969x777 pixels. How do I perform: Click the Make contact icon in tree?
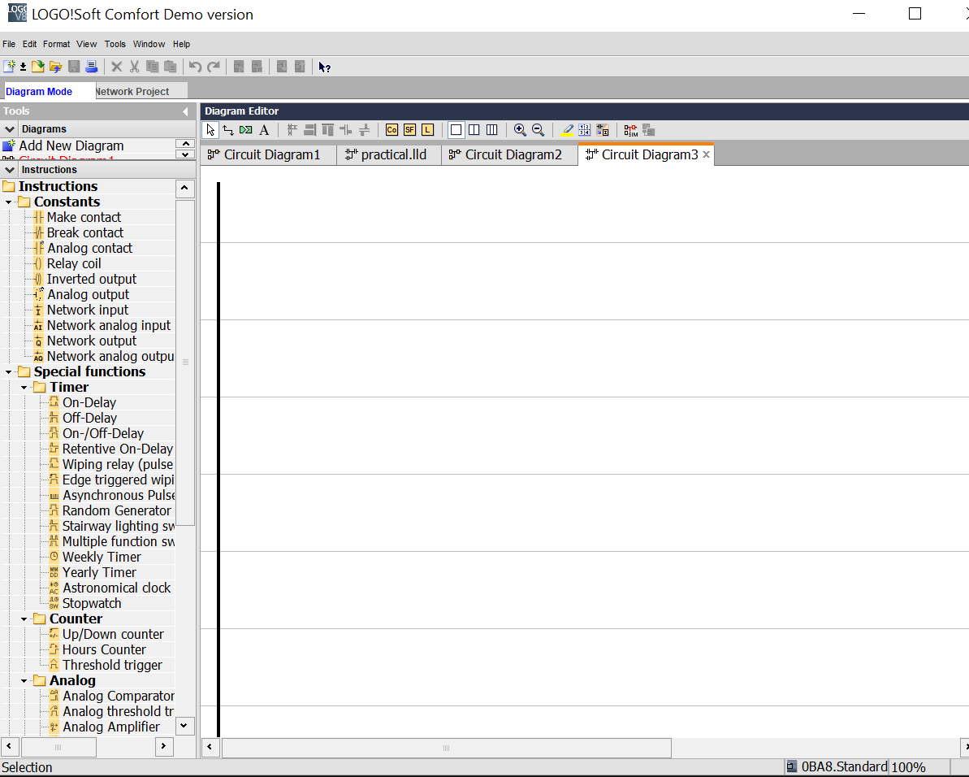38,217
